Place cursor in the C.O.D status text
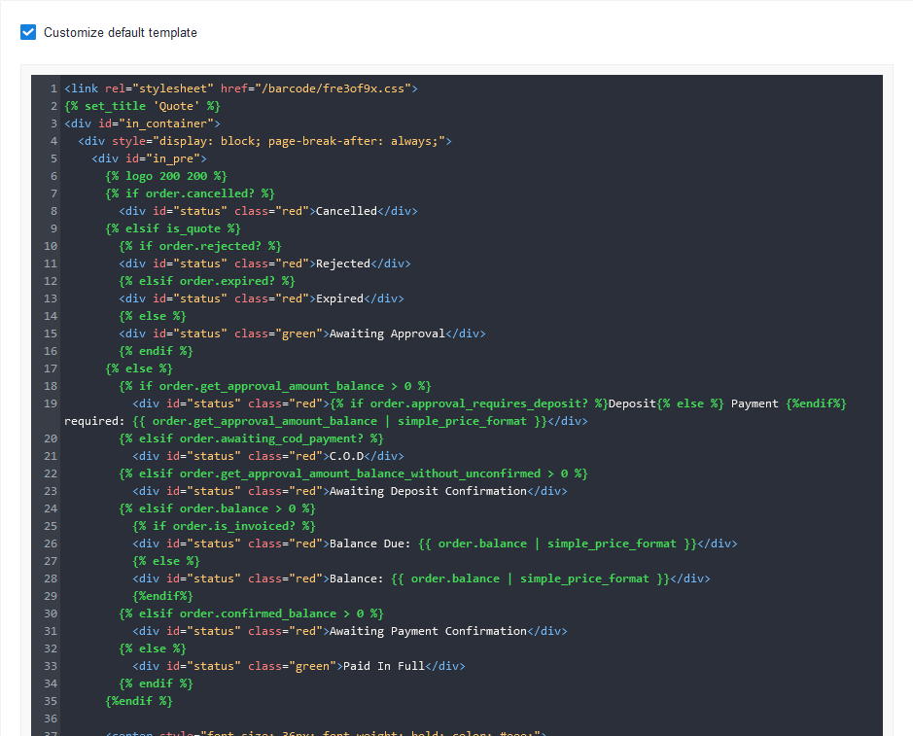Viewport: 913px width, 736px height. click(349, 456)
